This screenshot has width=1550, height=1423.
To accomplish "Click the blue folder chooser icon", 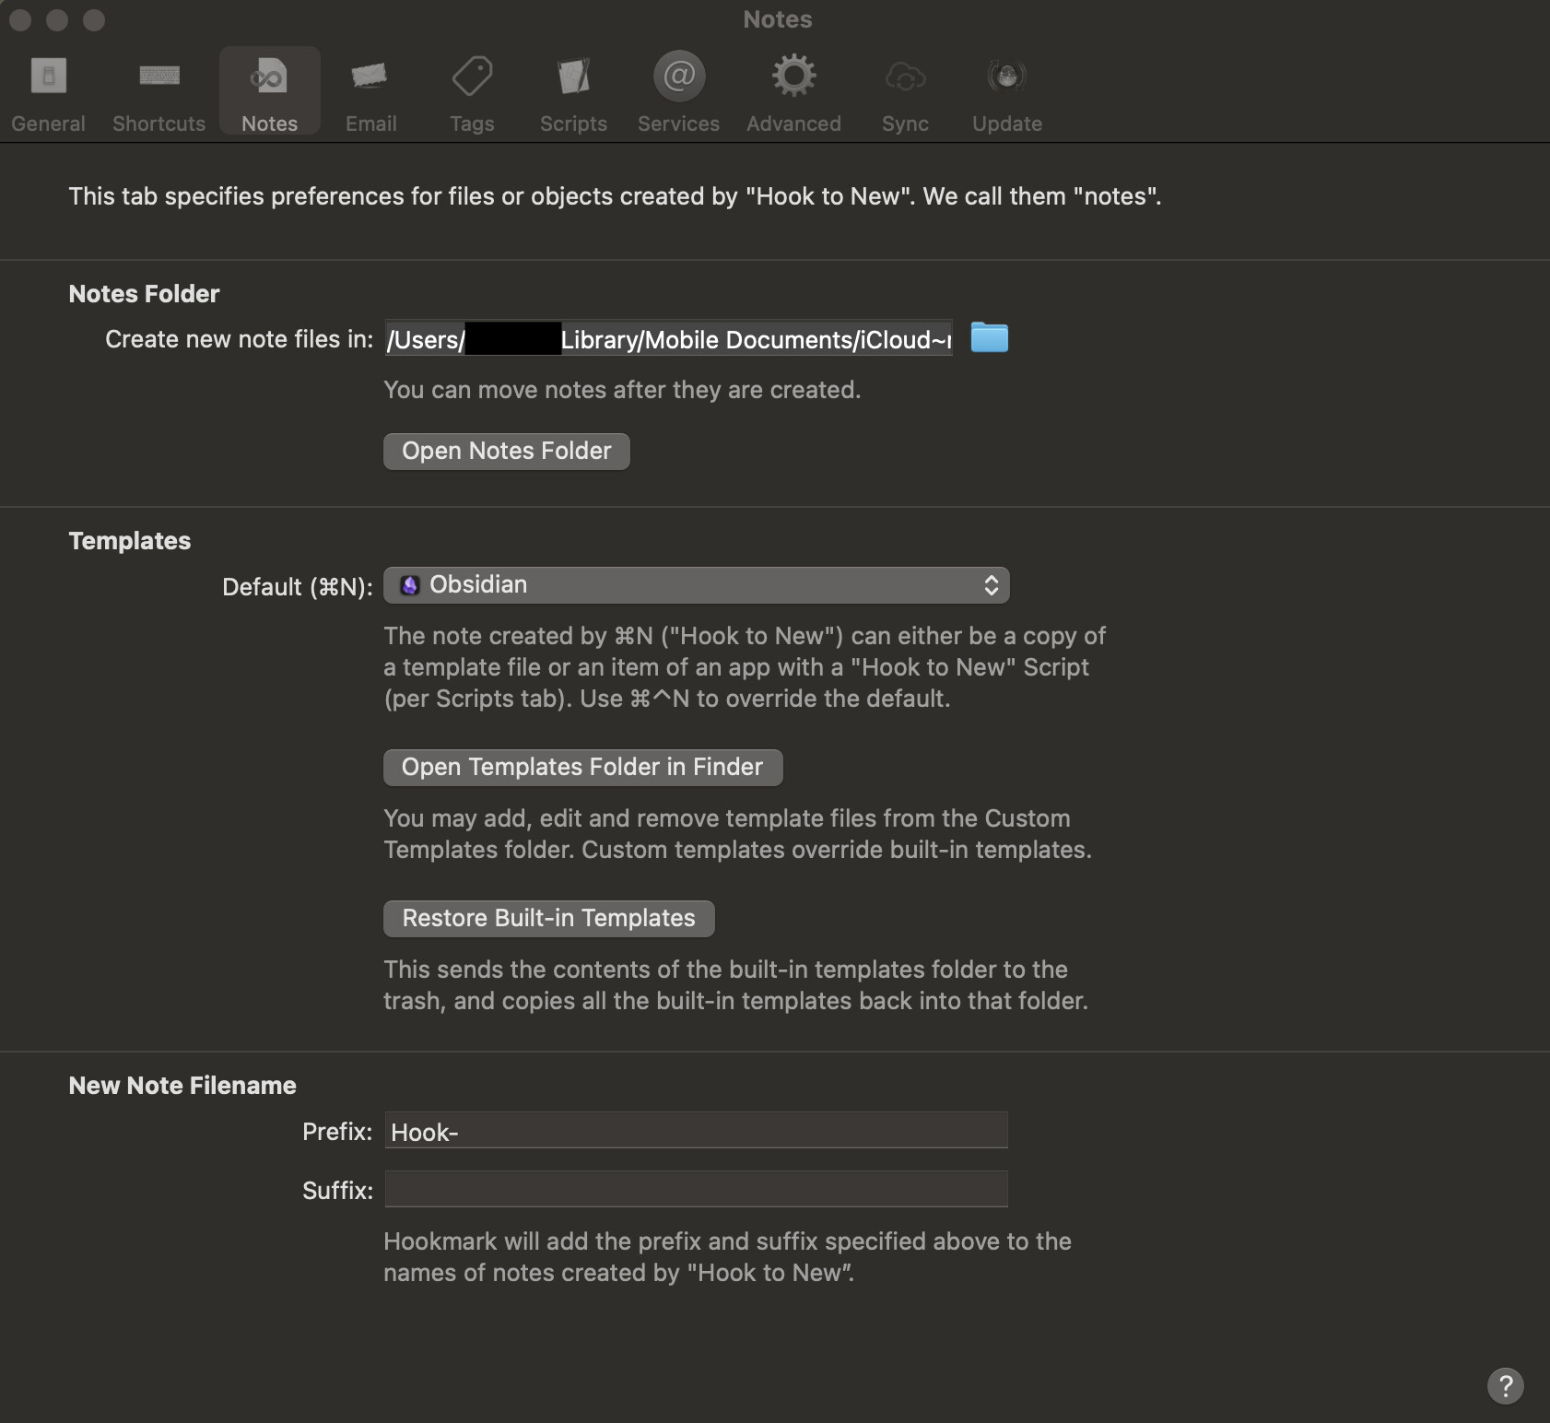I will [989, 338].
